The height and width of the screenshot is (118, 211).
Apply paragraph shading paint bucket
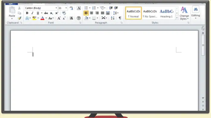tap(86, 18)
